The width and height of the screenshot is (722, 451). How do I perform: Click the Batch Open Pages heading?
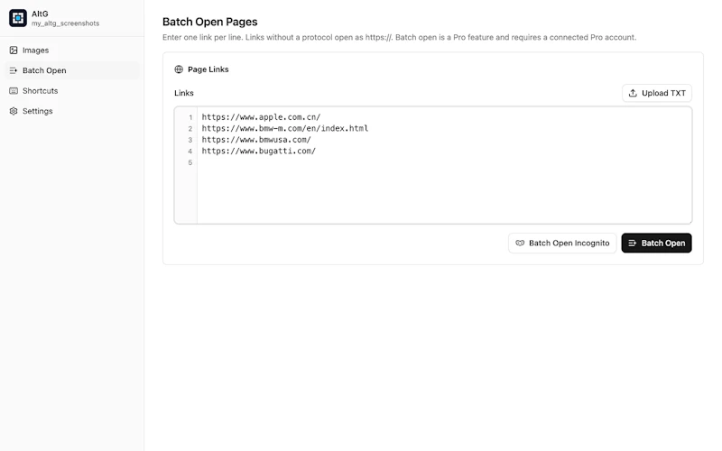tap(210, 22)
